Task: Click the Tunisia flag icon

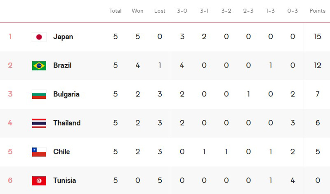Action: point(39,181)
